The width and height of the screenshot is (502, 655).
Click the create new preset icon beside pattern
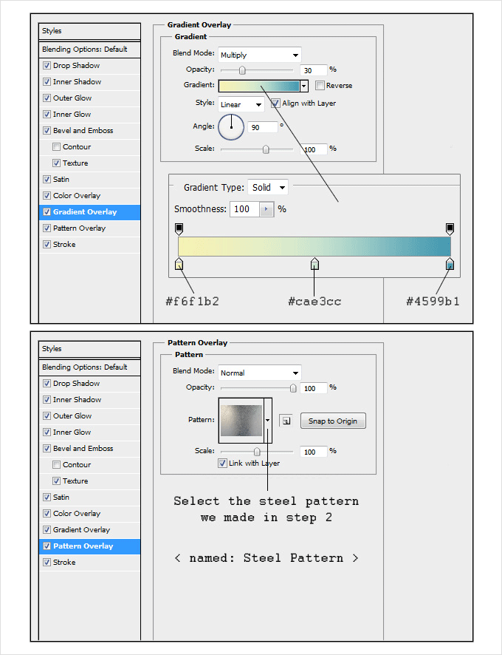pos(286,421)
